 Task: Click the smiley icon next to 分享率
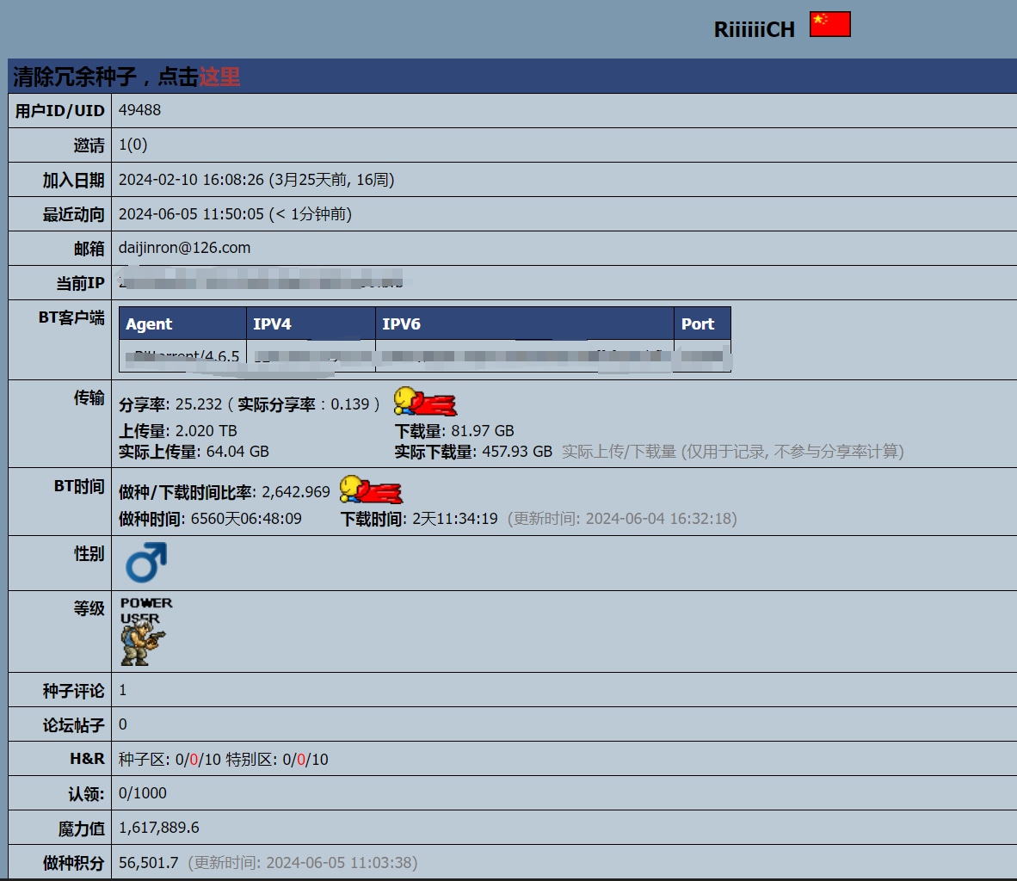tap(425, 402)
